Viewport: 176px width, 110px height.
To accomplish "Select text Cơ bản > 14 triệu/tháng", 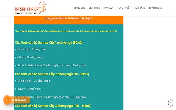I will (28, 57).
